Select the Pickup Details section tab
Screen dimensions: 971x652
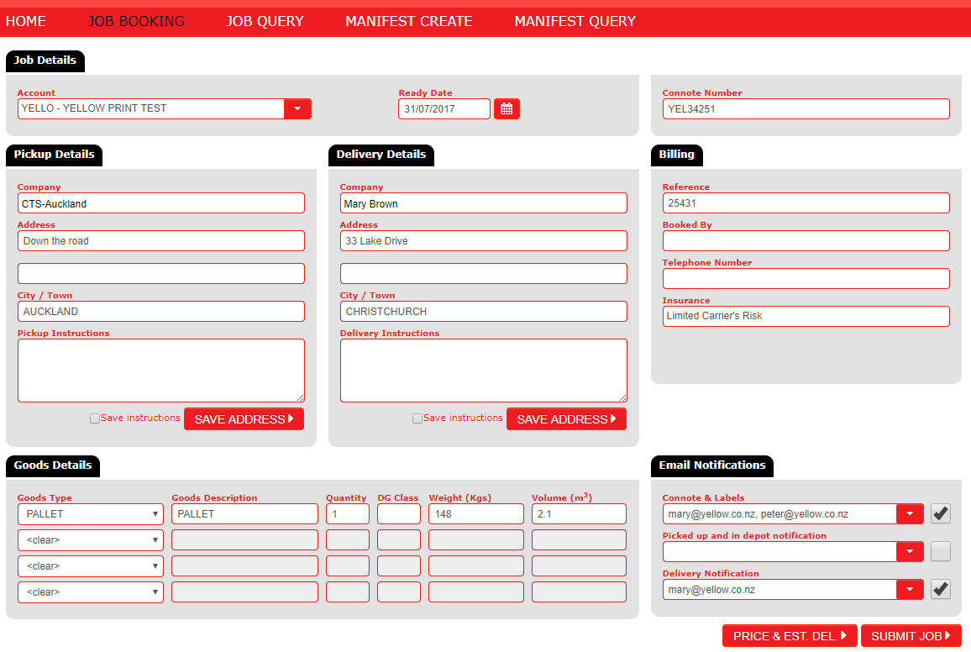(x=54, y=155)
